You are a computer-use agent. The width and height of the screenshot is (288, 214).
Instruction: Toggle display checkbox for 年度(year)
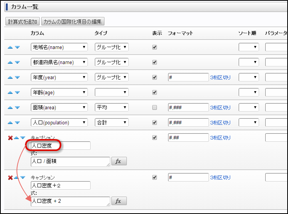[155, 78]
